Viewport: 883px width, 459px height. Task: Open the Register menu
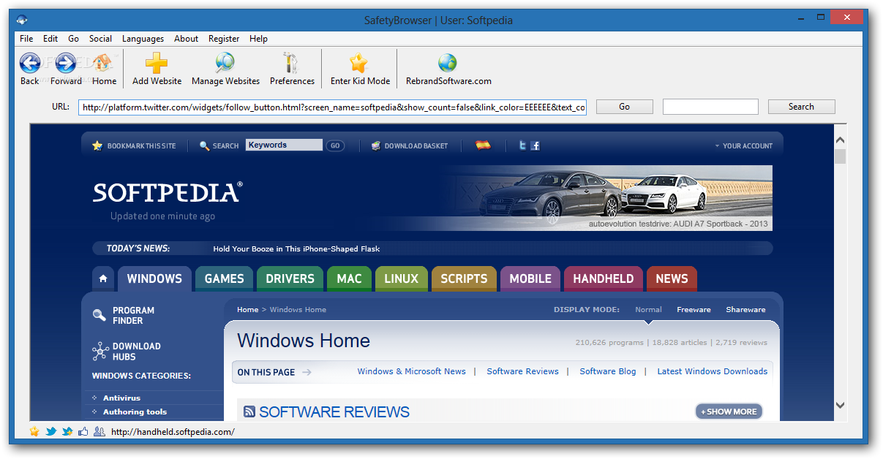pos(224,39)
